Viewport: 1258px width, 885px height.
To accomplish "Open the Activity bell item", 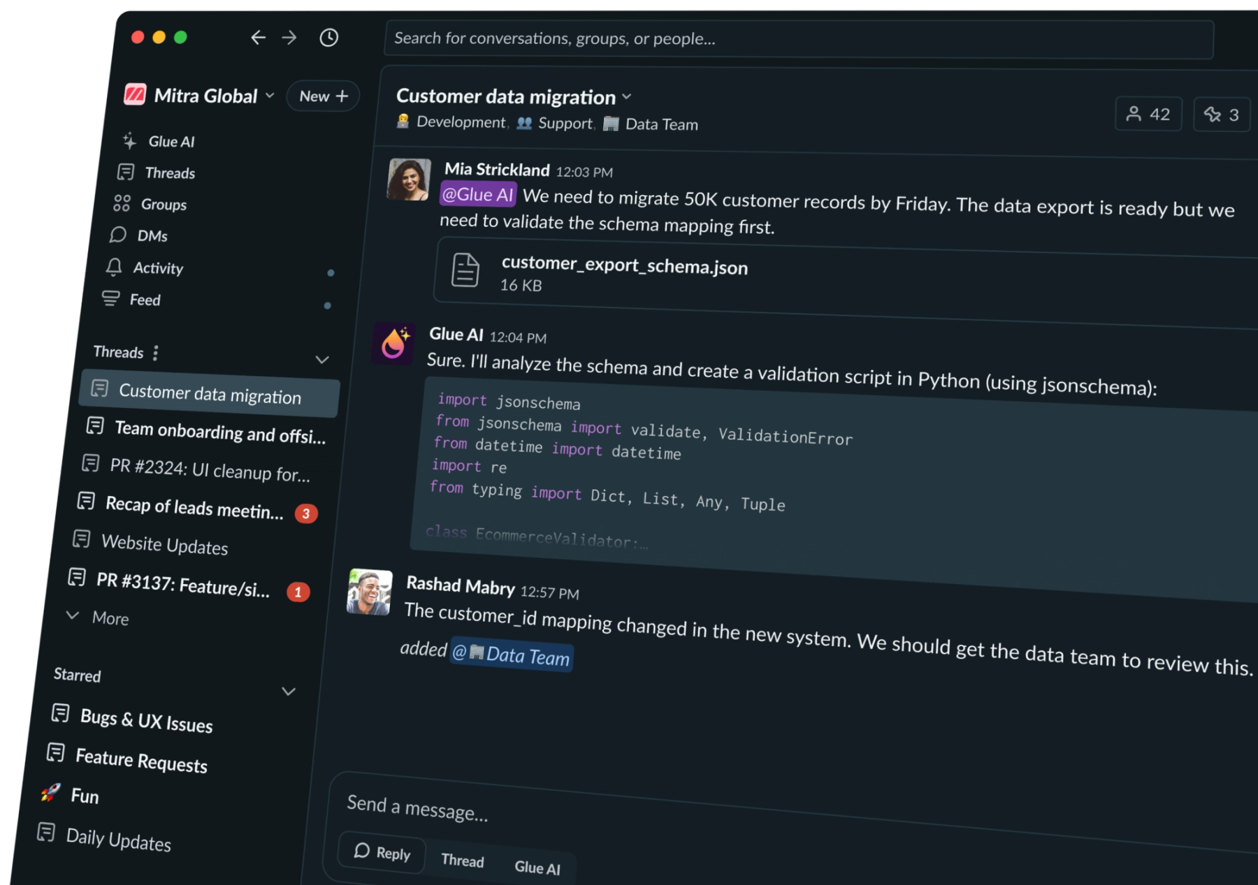I will tap(145, 268).
